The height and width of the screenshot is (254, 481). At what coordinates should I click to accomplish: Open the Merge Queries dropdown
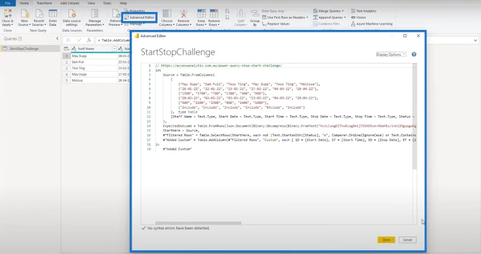point(328,11)
